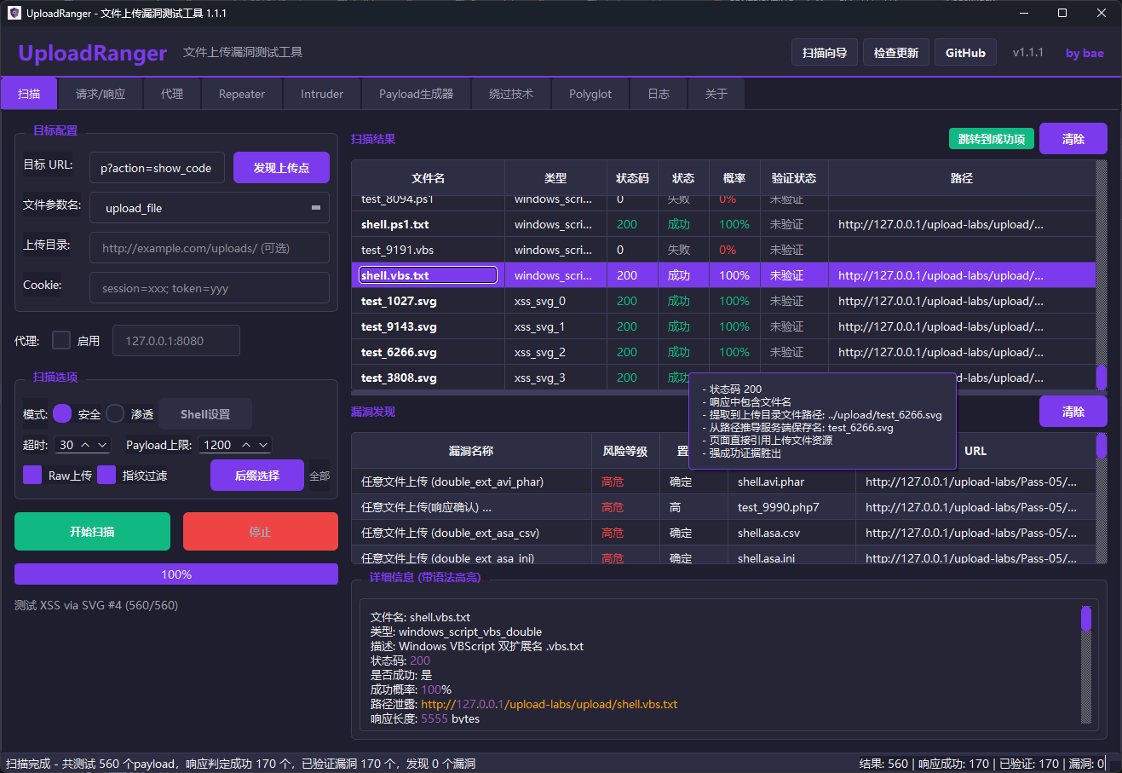The height and width of the screenshot is (773, 1122).
Task: Open the 日志 tab
Action: point(659,94)
